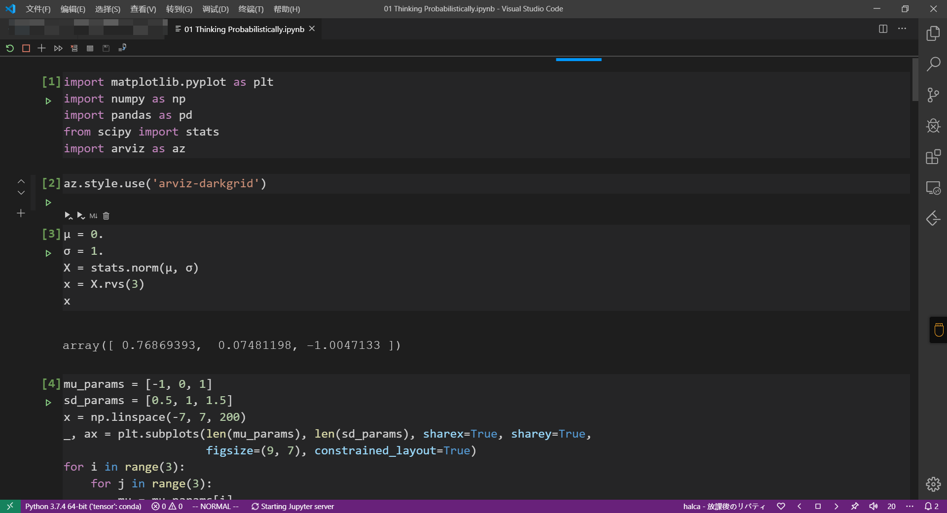Open the Manage gear at the activity bar bottom
This screenshot has height=513, width=947.
(x=933, y=484)
